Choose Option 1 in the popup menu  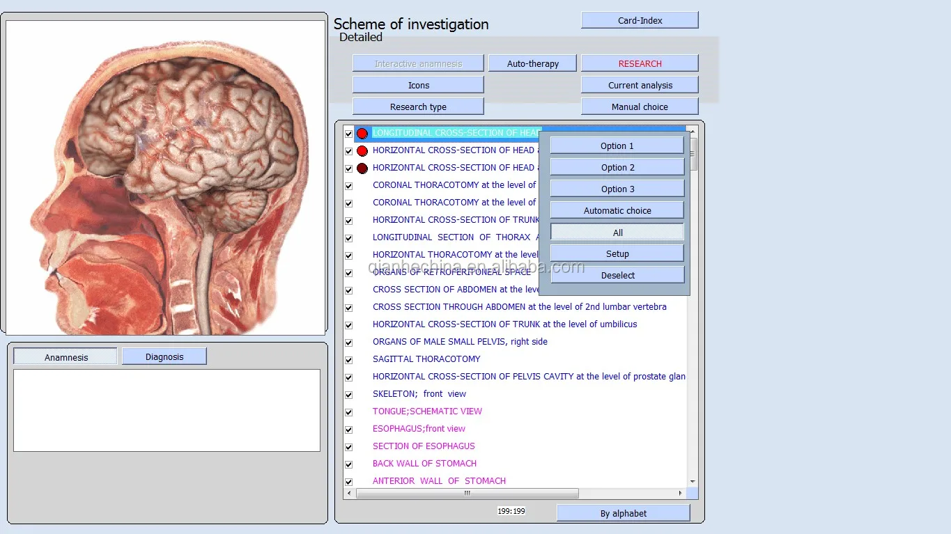tap(617, 146)
